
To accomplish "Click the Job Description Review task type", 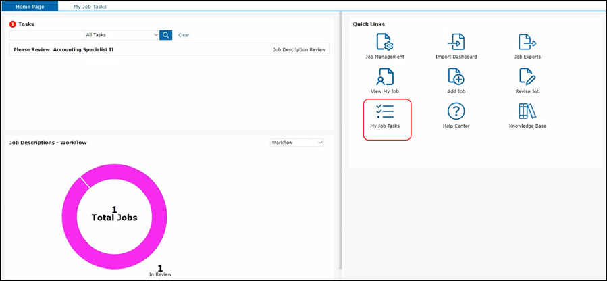I will click(299, 49).
